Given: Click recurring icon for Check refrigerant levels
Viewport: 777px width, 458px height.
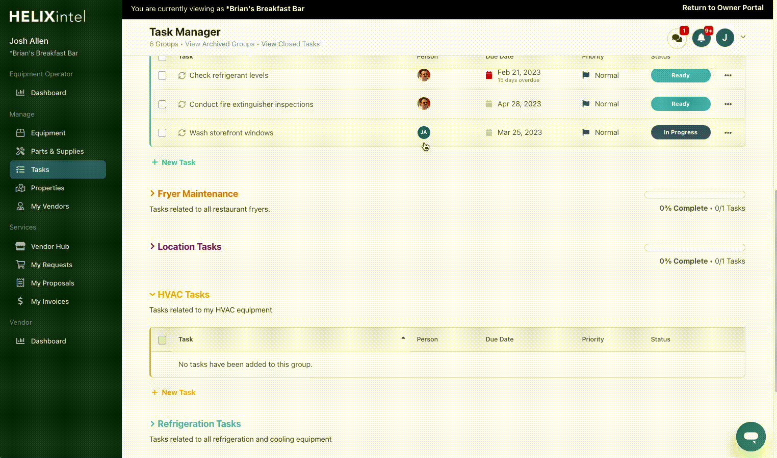Looking at the screenshot, I should (182, 75).
